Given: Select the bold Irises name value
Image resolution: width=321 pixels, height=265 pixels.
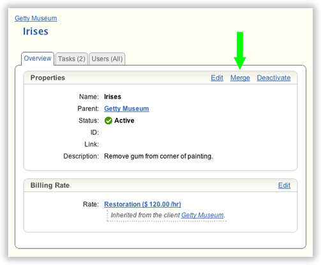Looking at the screenshot, I should [112, 97].
